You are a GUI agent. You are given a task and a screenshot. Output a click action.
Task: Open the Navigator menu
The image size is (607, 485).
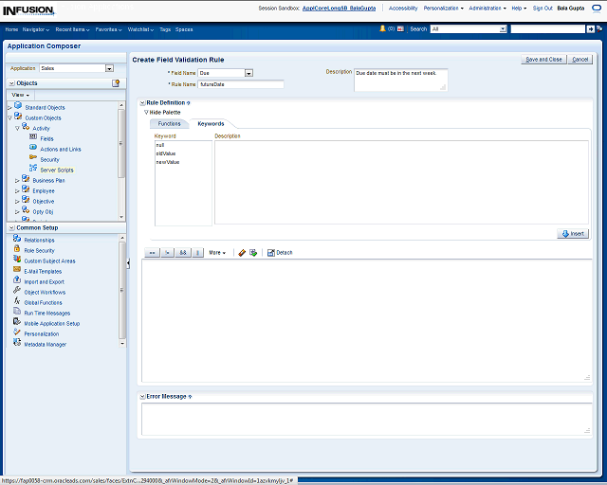(38, 29)
